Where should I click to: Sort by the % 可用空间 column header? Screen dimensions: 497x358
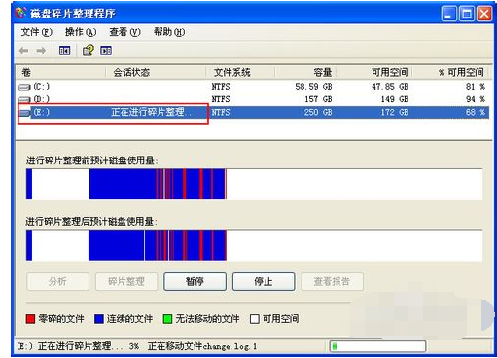coord(450,72)
